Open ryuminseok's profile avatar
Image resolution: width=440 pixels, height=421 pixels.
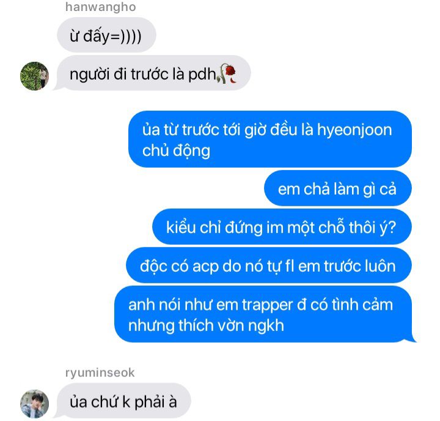34,404
